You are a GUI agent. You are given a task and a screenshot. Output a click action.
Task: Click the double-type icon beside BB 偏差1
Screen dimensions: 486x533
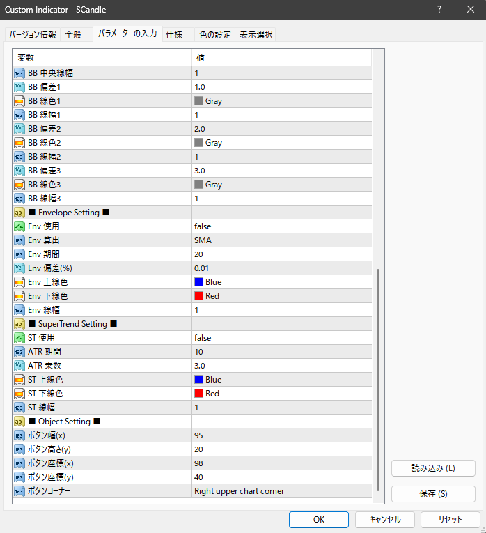[19, 87]
